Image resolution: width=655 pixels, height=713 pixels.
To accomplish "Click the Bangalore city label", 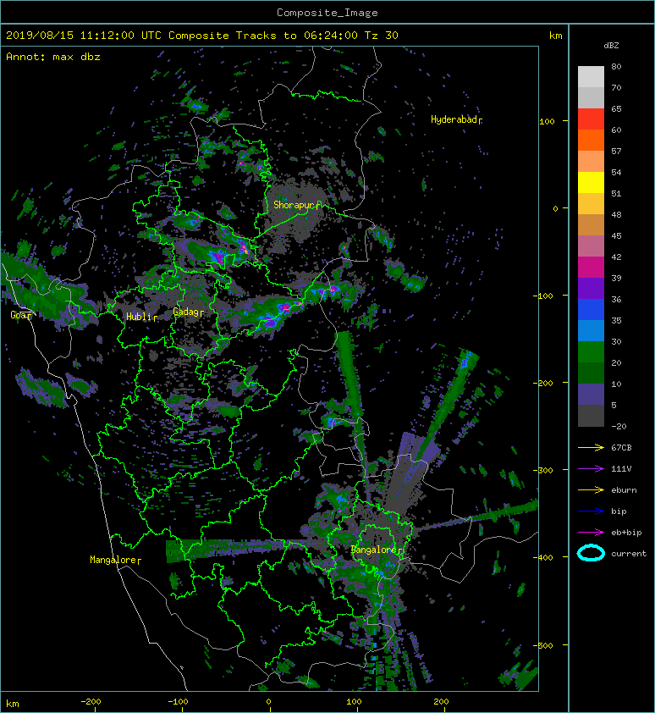I will 377,550.
